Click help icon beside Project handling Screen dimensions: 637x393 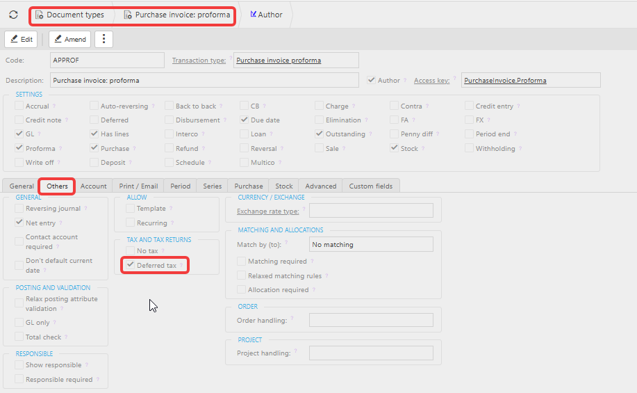coord(295,351)
